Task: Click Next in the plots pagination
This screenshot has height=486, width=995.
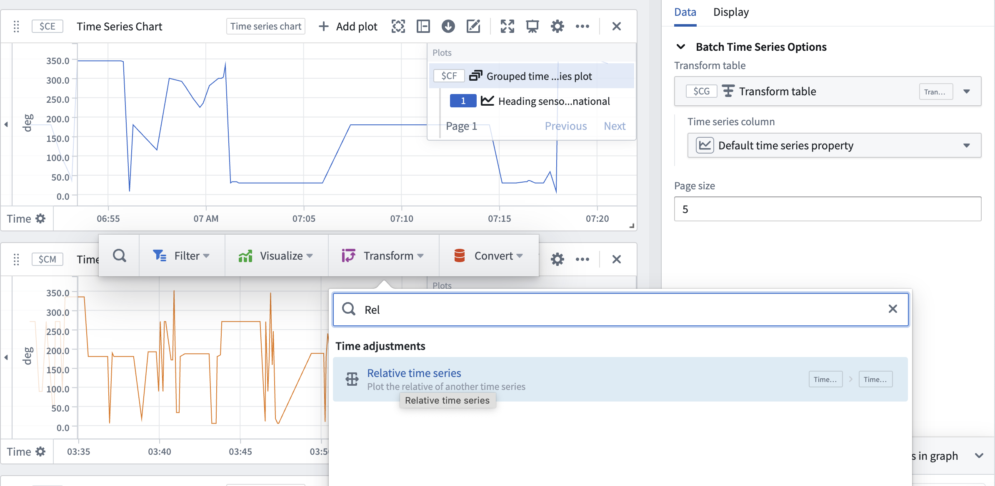Action: [615, 126]
